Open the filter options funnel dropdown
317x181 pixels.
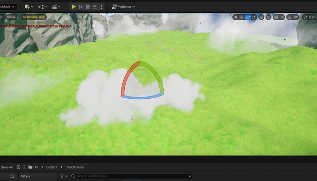63,176
